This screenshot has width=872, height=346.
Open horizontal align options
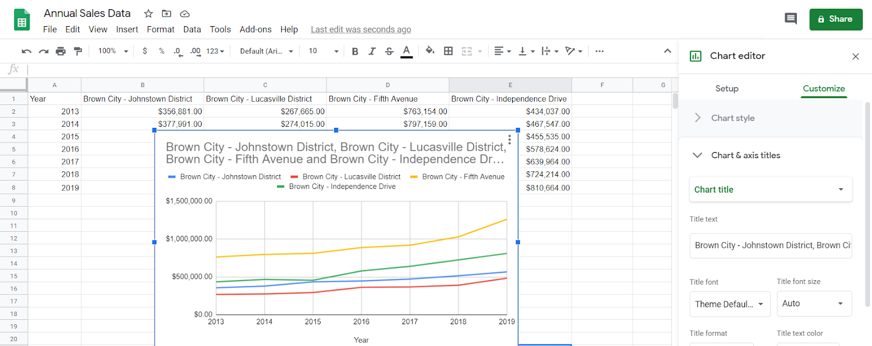point(502,51)
